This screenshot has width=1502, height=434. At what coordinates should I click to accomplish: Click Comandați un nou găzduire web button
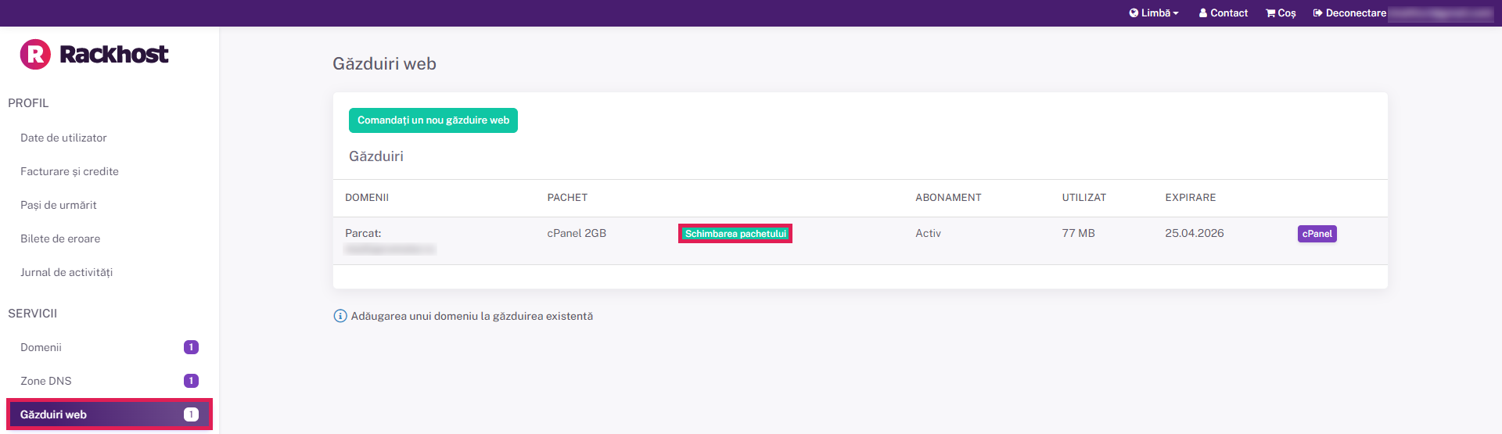point(433,120)
